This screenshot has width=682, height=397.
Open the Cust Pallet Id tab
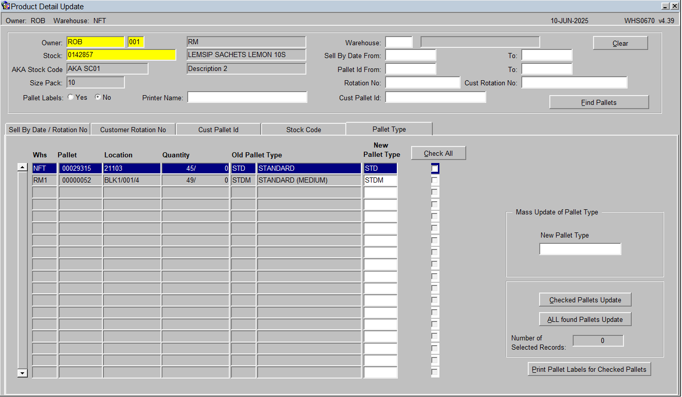click(x=218, y=130)
